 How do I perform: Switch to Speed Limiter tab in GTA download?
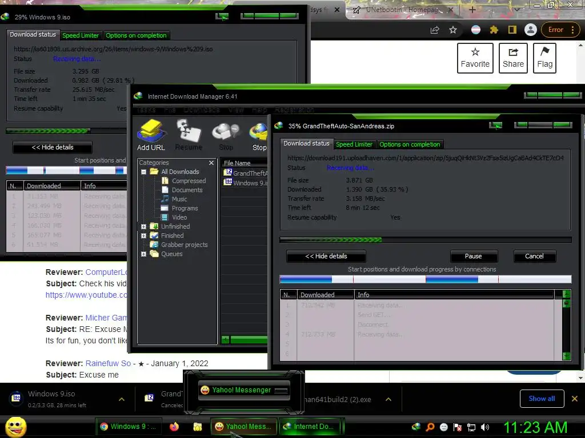point(354,144)
